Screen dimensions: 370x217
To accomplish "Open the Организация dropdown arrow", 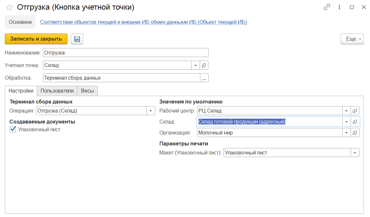I will tap(346, 133).
